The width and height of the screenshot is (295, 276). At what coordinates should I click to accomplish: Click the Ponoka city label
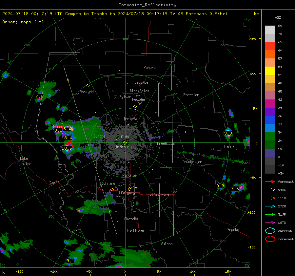tap(149, 68)
